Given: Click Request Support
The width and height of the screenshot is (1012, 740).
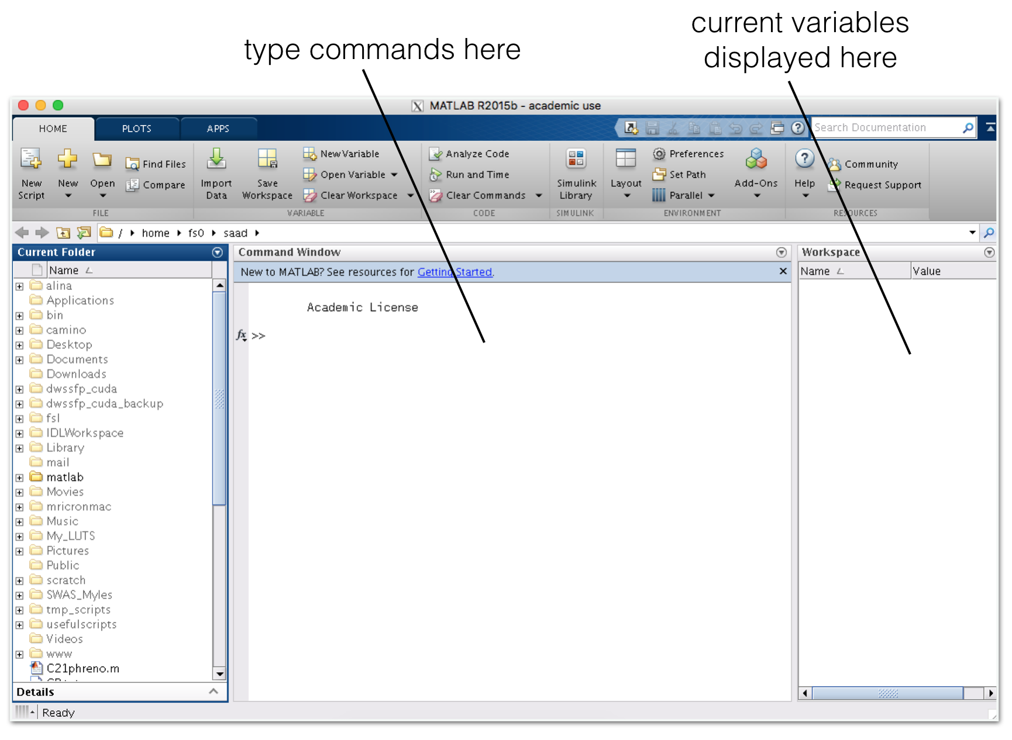Looking at the screenshot, I should coord(875,185).
